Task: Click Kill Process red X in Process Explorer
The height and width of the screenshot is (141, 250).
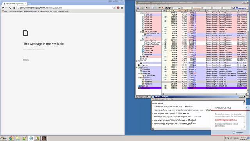Action: pos(162,8)
